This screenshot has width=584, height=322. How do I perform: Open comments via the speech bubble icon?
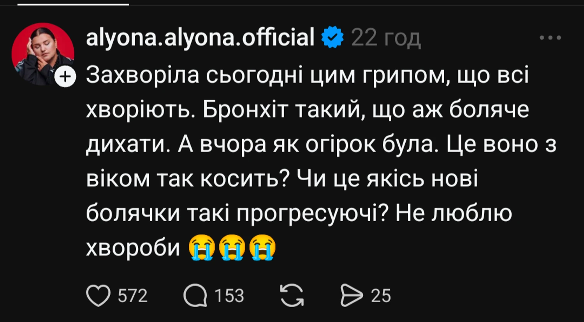tap(195, 296)
